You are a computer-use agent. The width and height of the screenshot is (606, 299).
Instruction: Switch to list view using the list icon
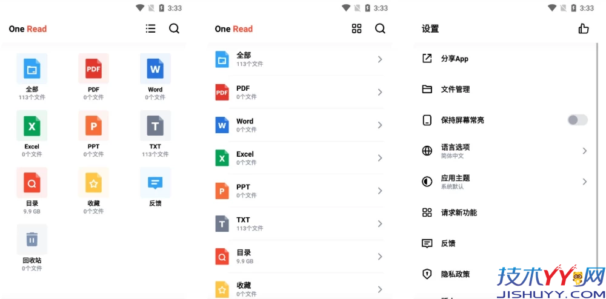coord(151,28)
